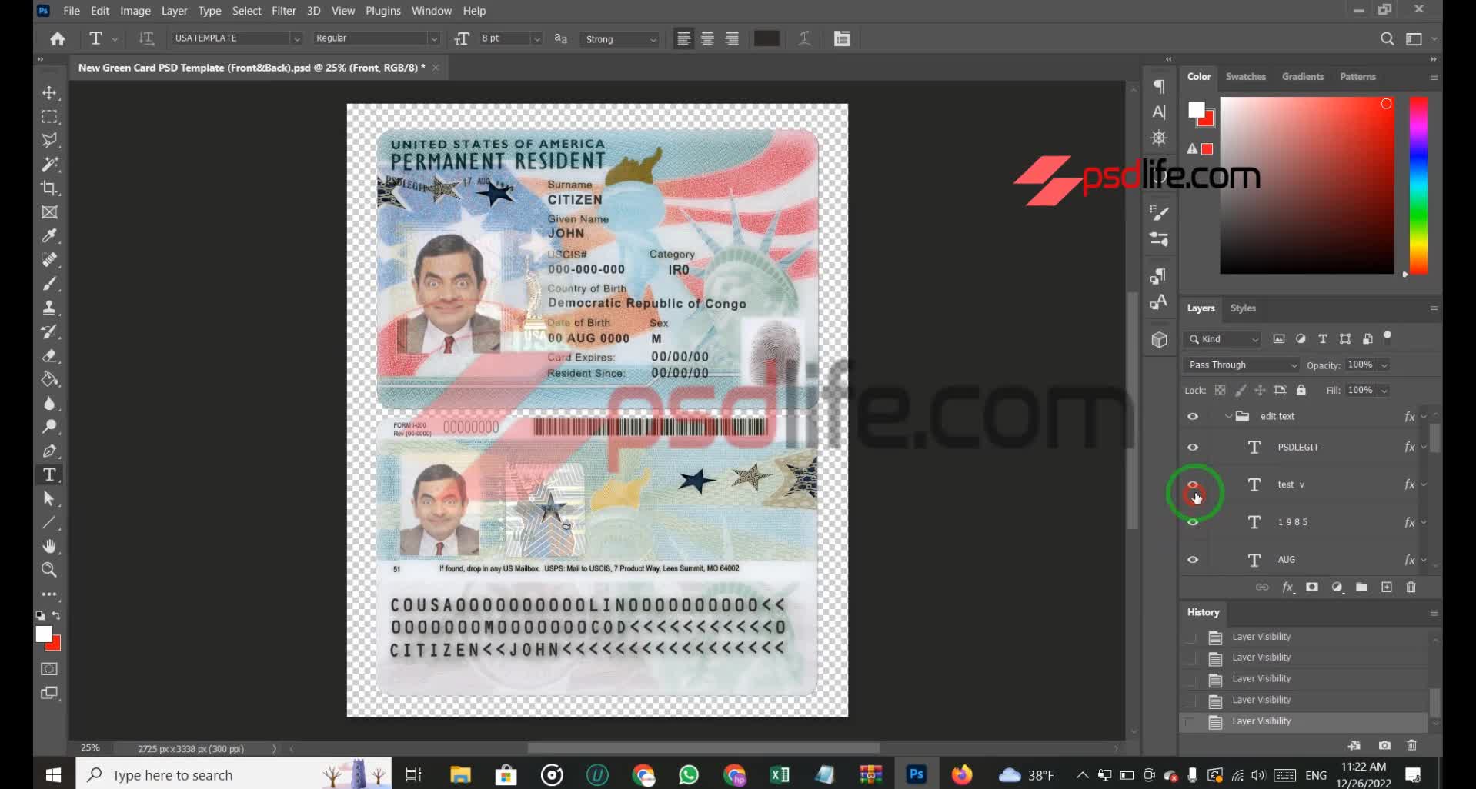Toggle visibility of the AUG layer
This screenshot has width=1476, height=789.
click(x=1193, y=560)
